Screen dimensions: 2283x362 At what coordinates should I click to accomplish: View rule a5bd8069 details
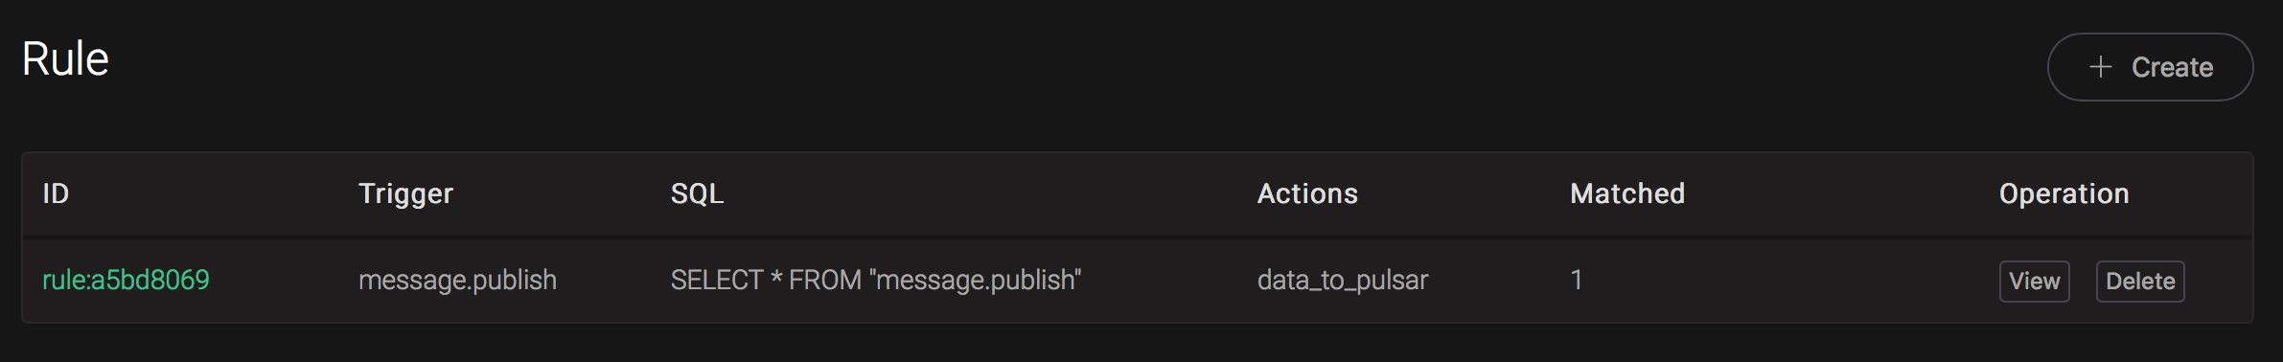click(x=2034, y=282)
